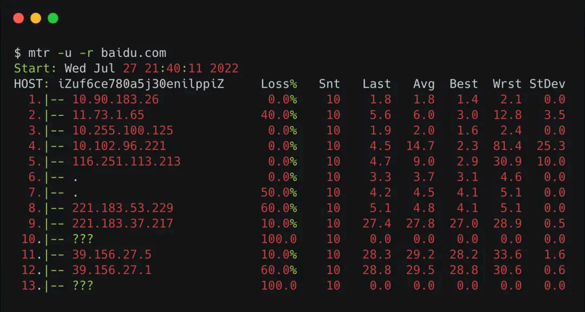585x312 pixels.
Task: Select hop IP address 10.90.183.26
Action: coord(115,99)
